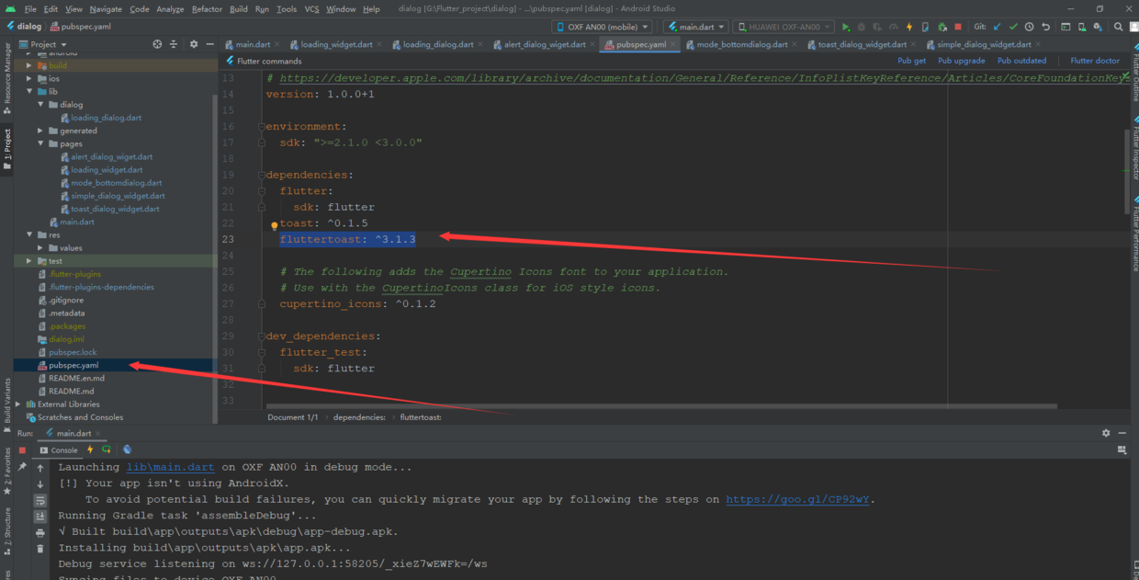Open the VCS menu
The width and height of the screenshot is (1139, 580).
(311, 9)
